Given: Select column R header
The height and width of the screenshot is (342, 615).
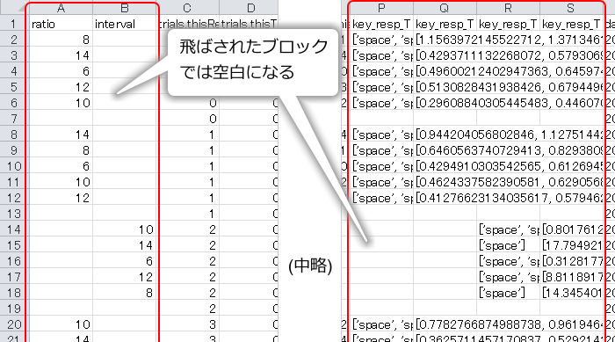Looking at the screenshot, I should (509, 8).
